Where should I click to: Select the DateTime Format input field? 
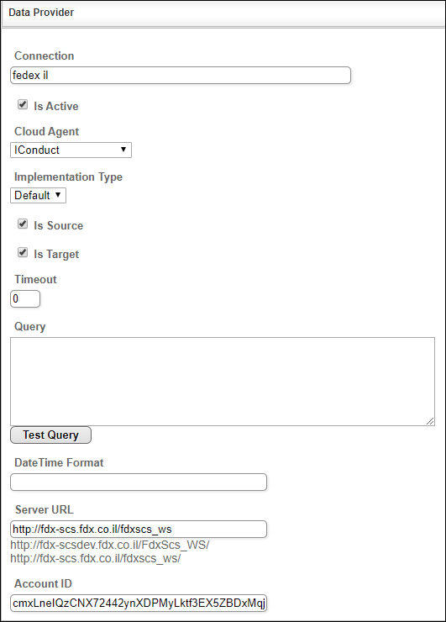pyautogui.click(x=139, y=482)
